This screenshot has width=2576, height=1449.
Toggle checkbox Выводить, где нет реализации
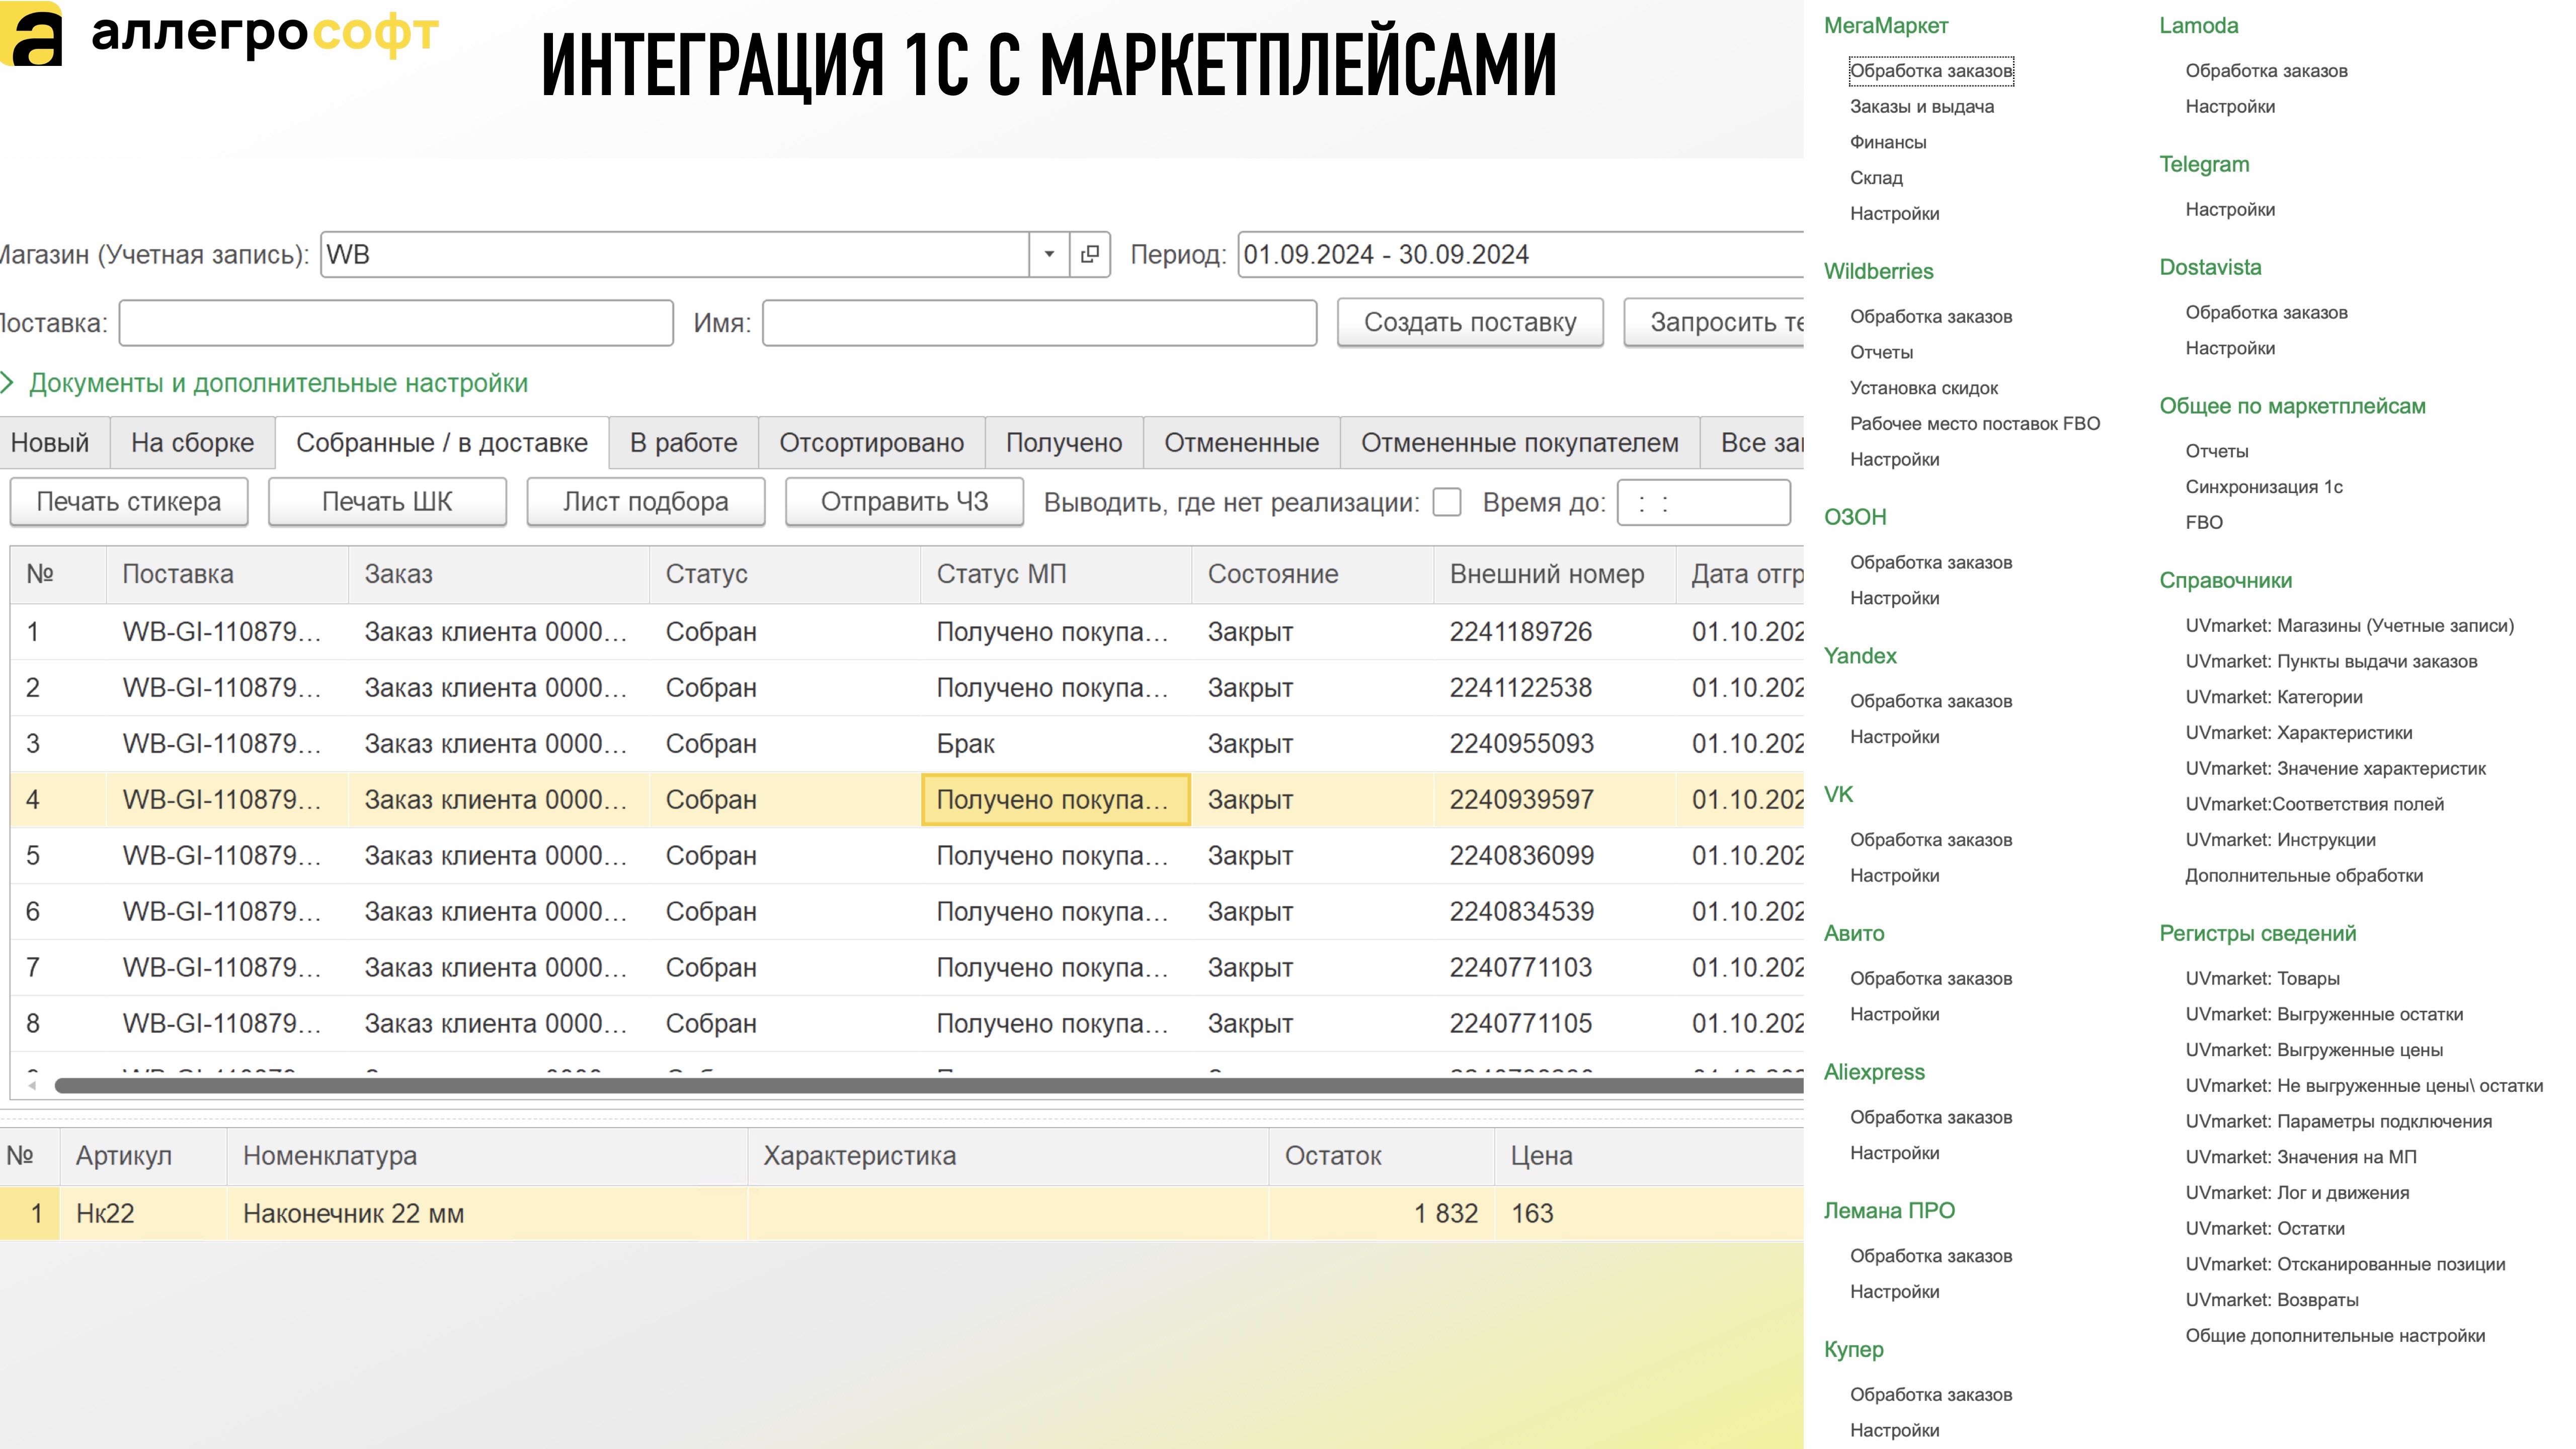(1446, 502)
